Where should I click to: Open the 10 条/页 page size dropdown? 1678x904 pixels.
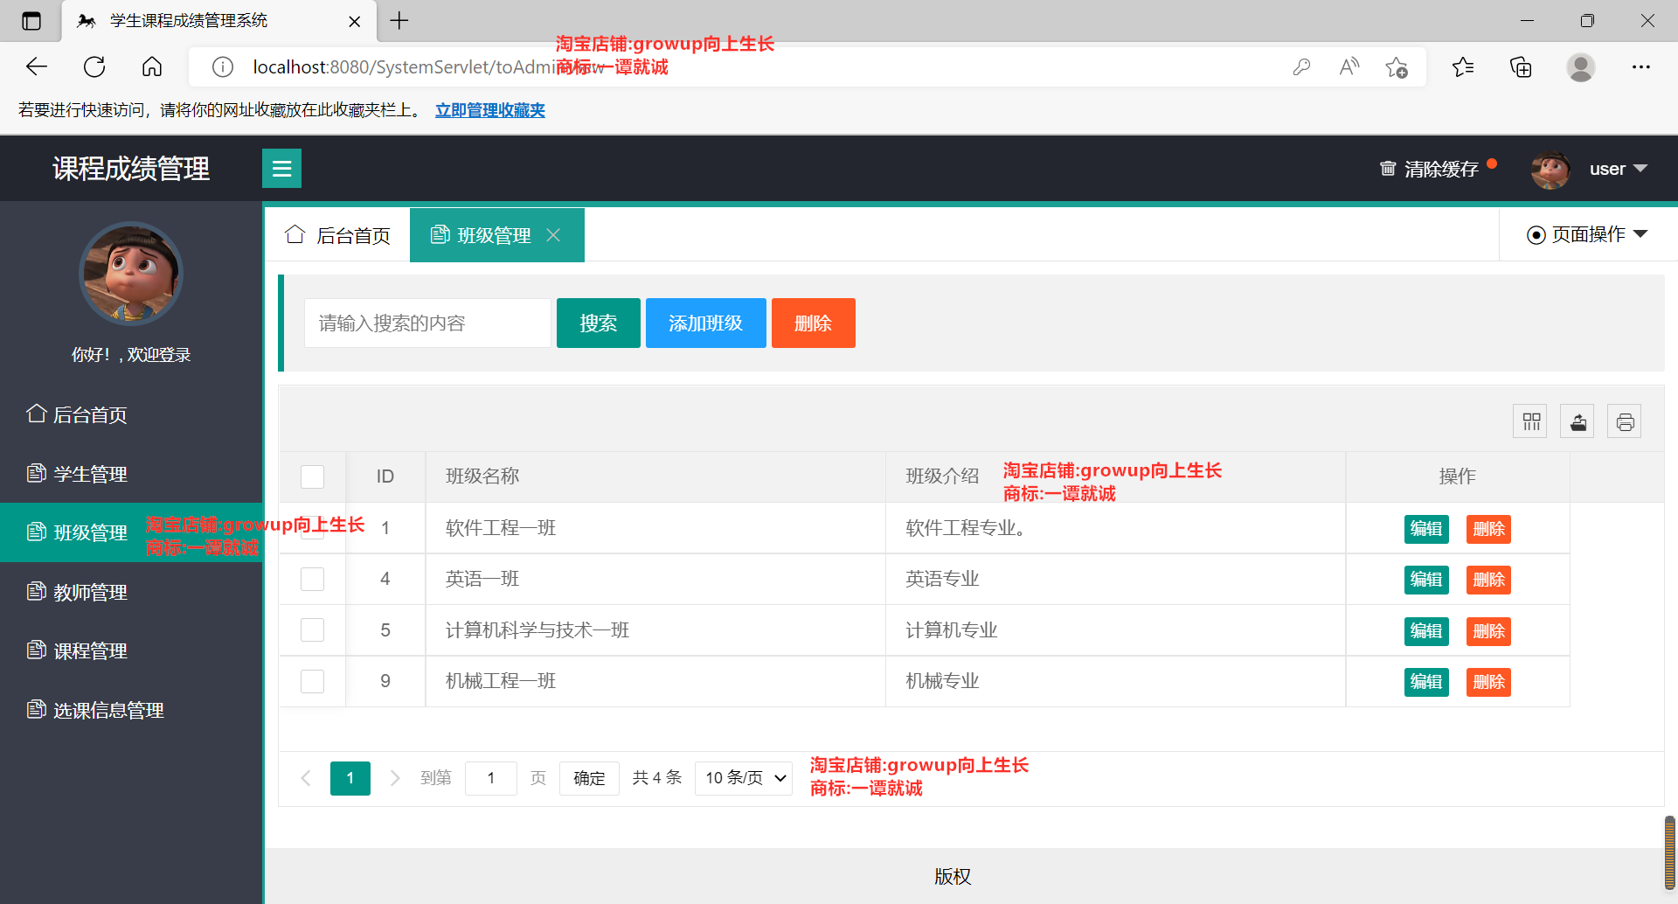(742, 777)
